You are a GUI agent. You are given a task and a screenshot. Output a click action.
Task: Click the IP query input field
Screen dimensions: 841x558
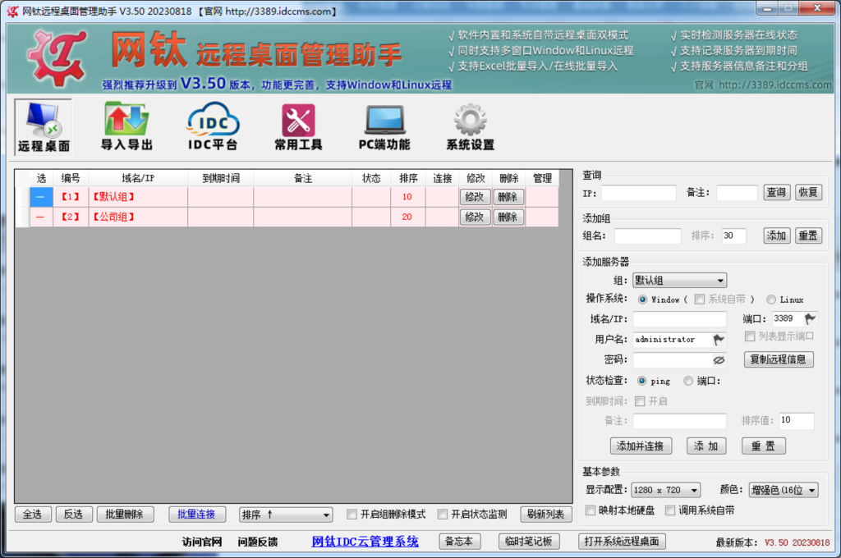pos(639,192)
